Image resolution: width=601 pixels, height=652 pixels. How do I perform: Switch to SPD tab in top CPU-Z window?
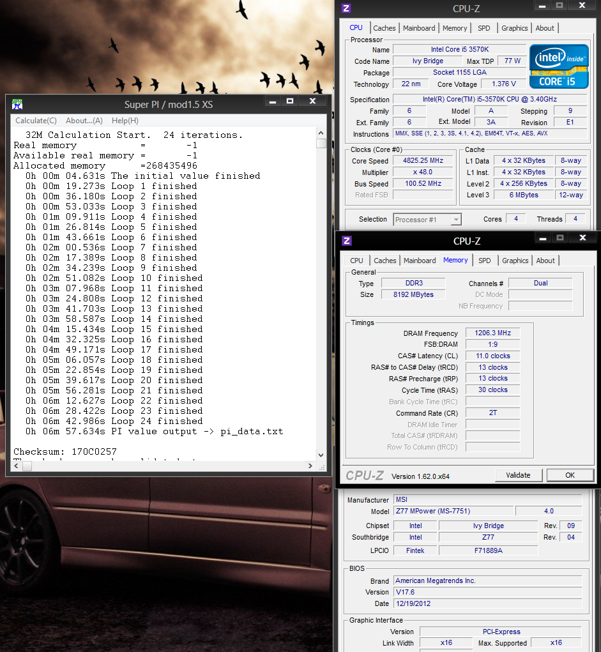click(483, 28)
